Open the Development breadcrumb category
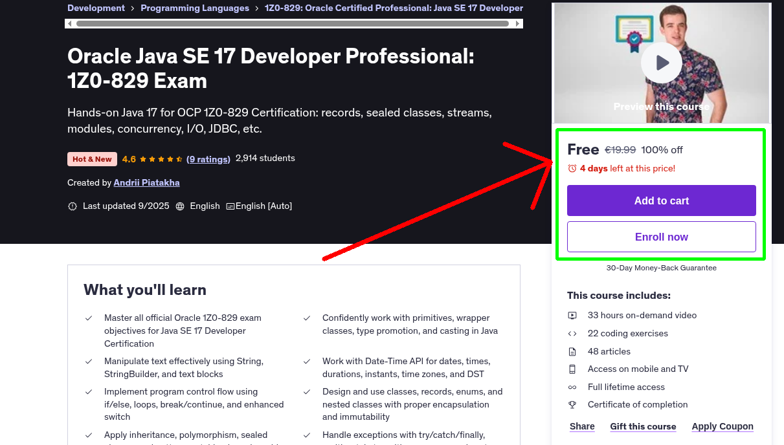The height and width of the screenshot is (445, 784). pos(96,8)
